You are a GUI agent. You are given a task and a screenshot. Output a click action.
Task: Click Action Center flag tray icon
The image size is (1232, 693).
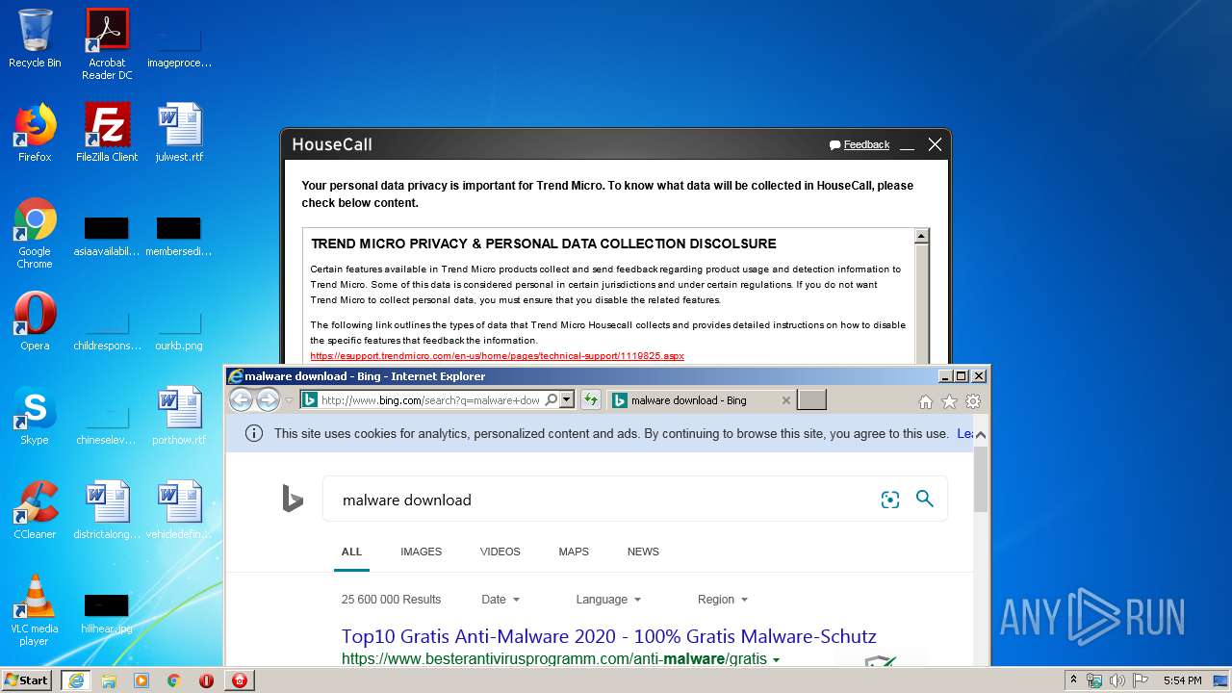tap(1141, 680)
